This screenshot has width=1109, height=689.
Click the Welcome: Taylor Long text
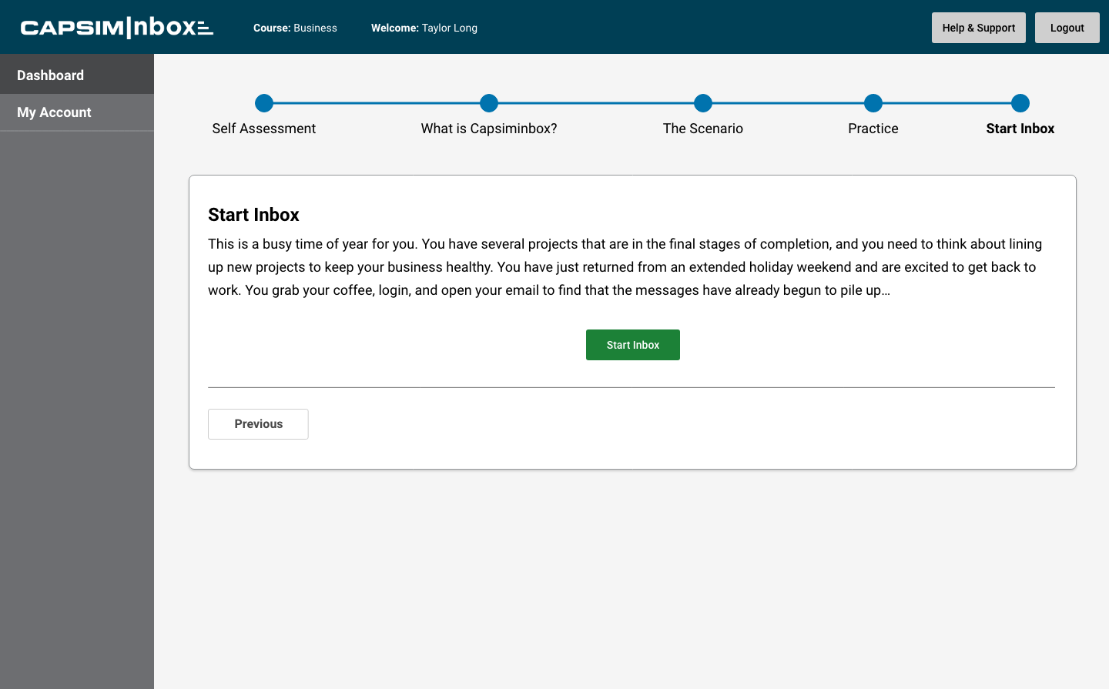click(424, 28)
